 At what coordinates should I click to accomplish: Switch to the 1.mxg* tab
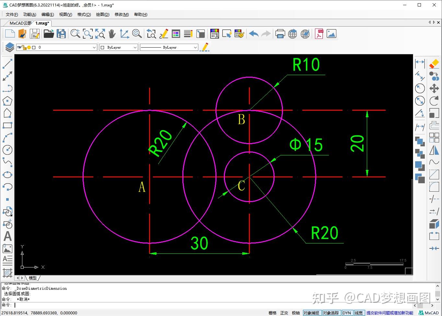[x=42, y=23]
